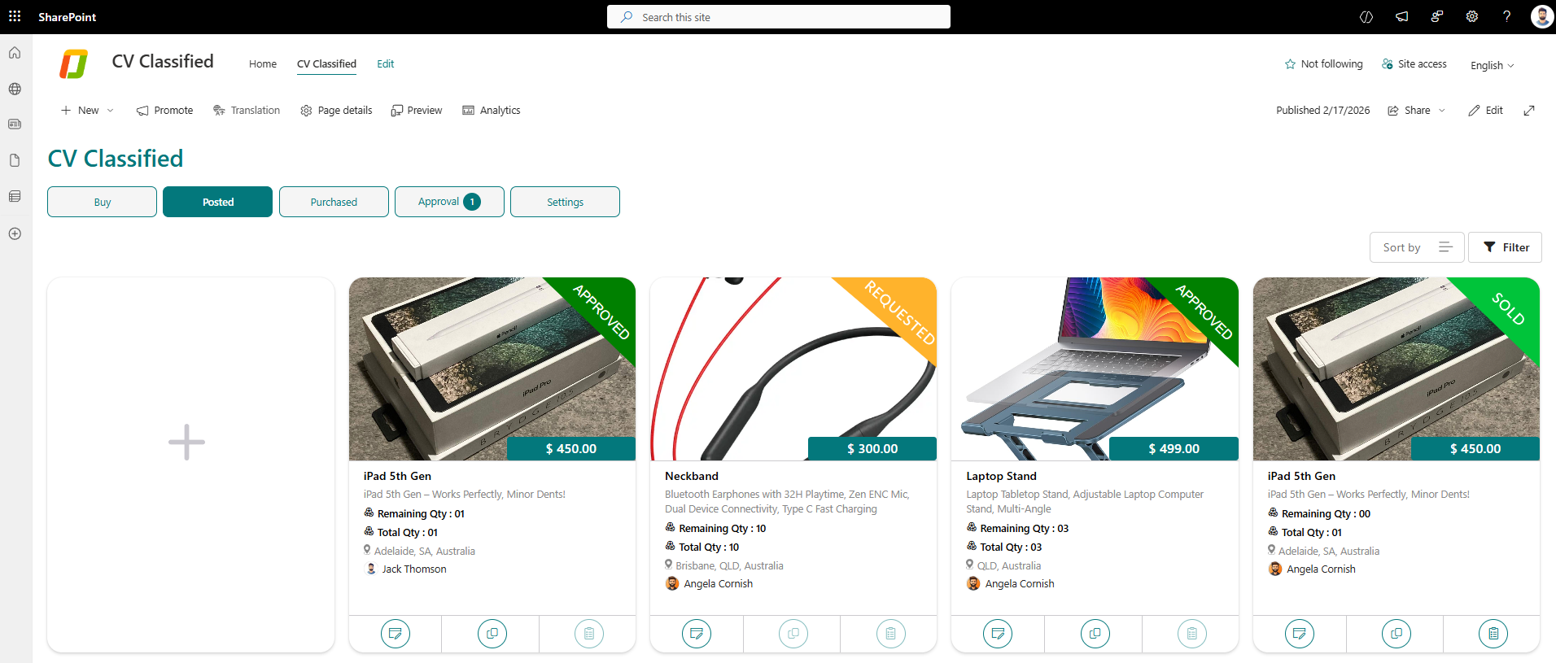The image size is (1556, 663).
Task: Open the Sort by dropdown
Action: pyautogui.click(x=1417, y=247)
